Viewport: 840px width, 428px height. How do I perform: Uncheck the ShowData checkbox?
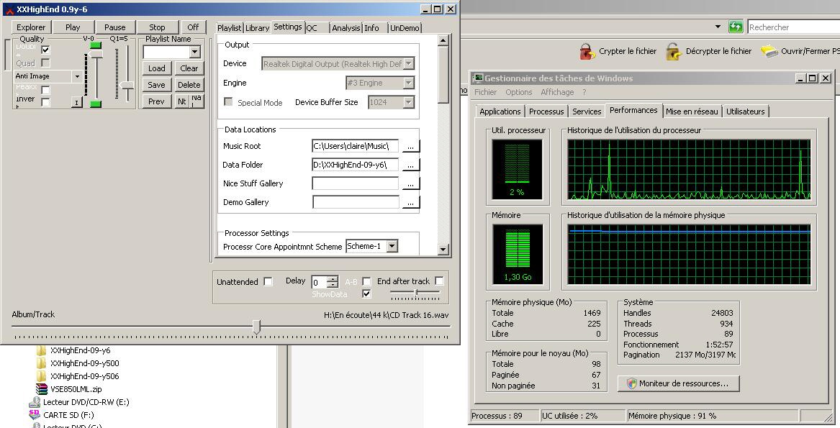(x=366, y=293)
